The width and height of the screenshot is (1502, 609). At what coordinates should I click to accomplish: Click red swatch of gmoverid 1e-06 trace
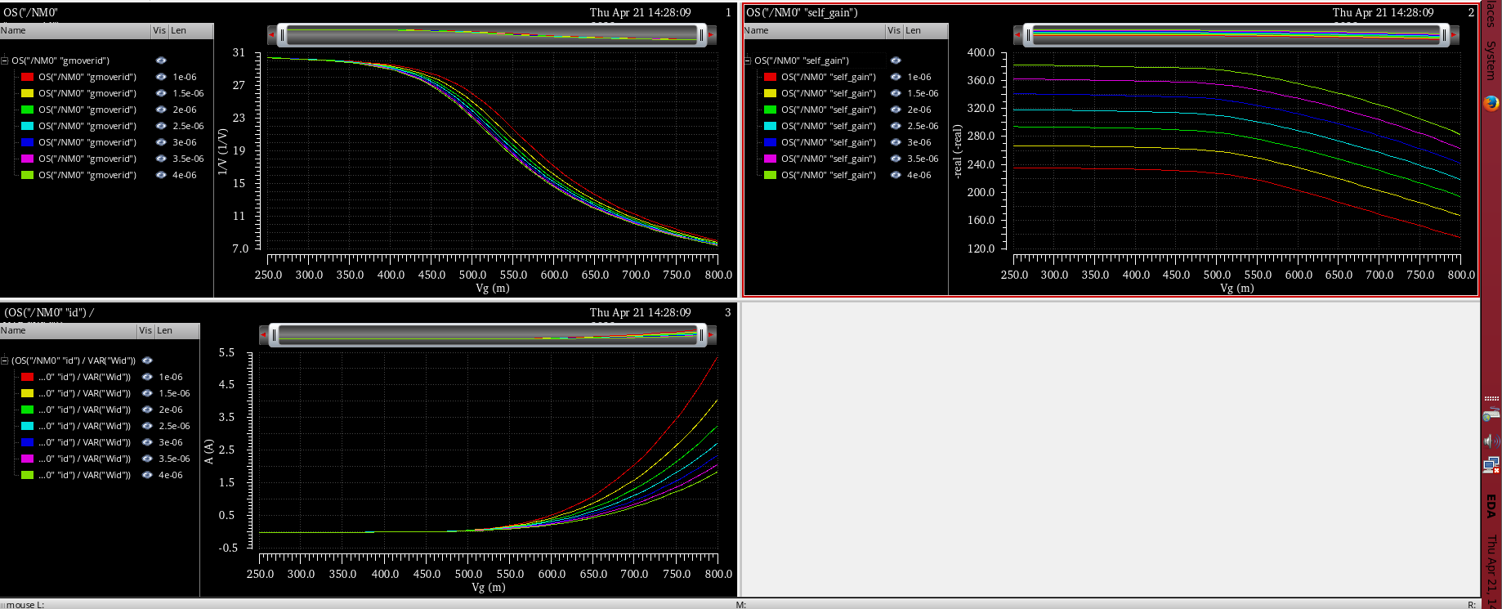tap(27, 77)
